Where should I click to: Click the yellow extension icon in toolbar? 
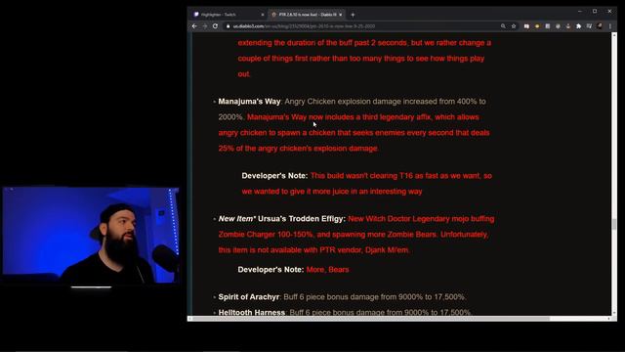tap(537, 26)
